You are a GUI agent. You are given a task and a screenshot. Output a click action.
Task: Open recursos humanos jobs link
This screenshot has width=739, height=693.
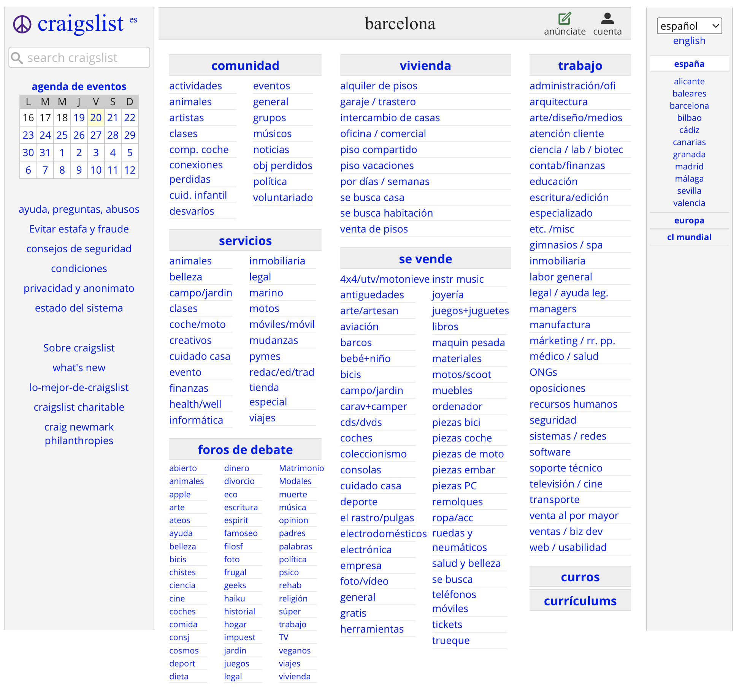pos(573,404)
